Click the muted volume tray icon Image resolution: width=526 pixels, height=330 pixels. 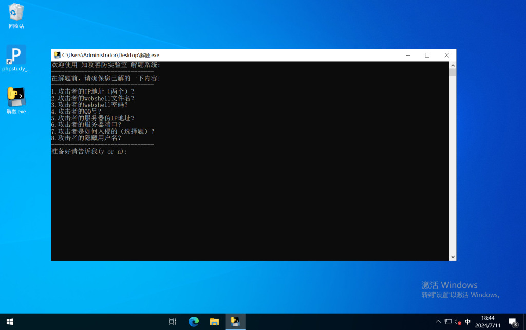[x=458, y=322]
